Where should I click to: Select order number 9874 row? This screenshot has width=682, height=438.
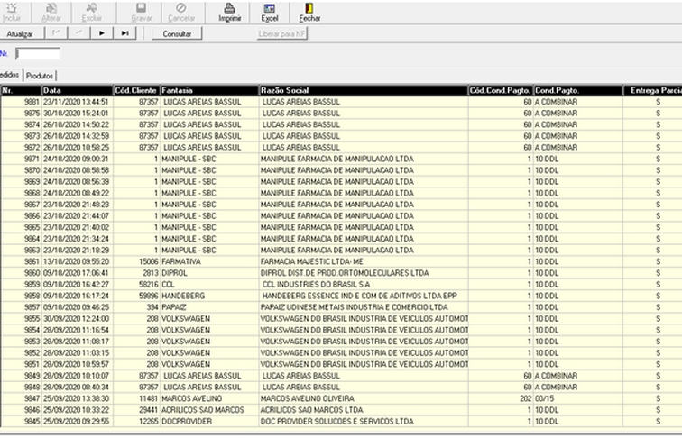[22, 124]
